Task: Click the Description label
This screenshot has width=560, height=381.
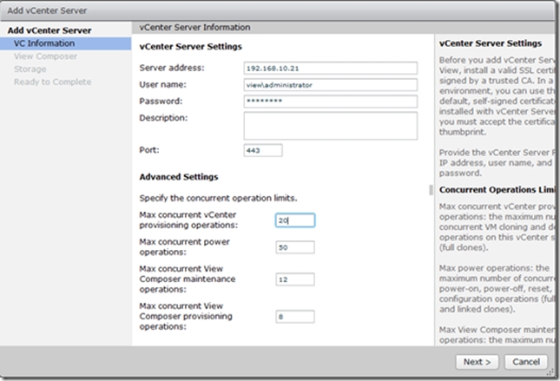Action: (163, 118)
